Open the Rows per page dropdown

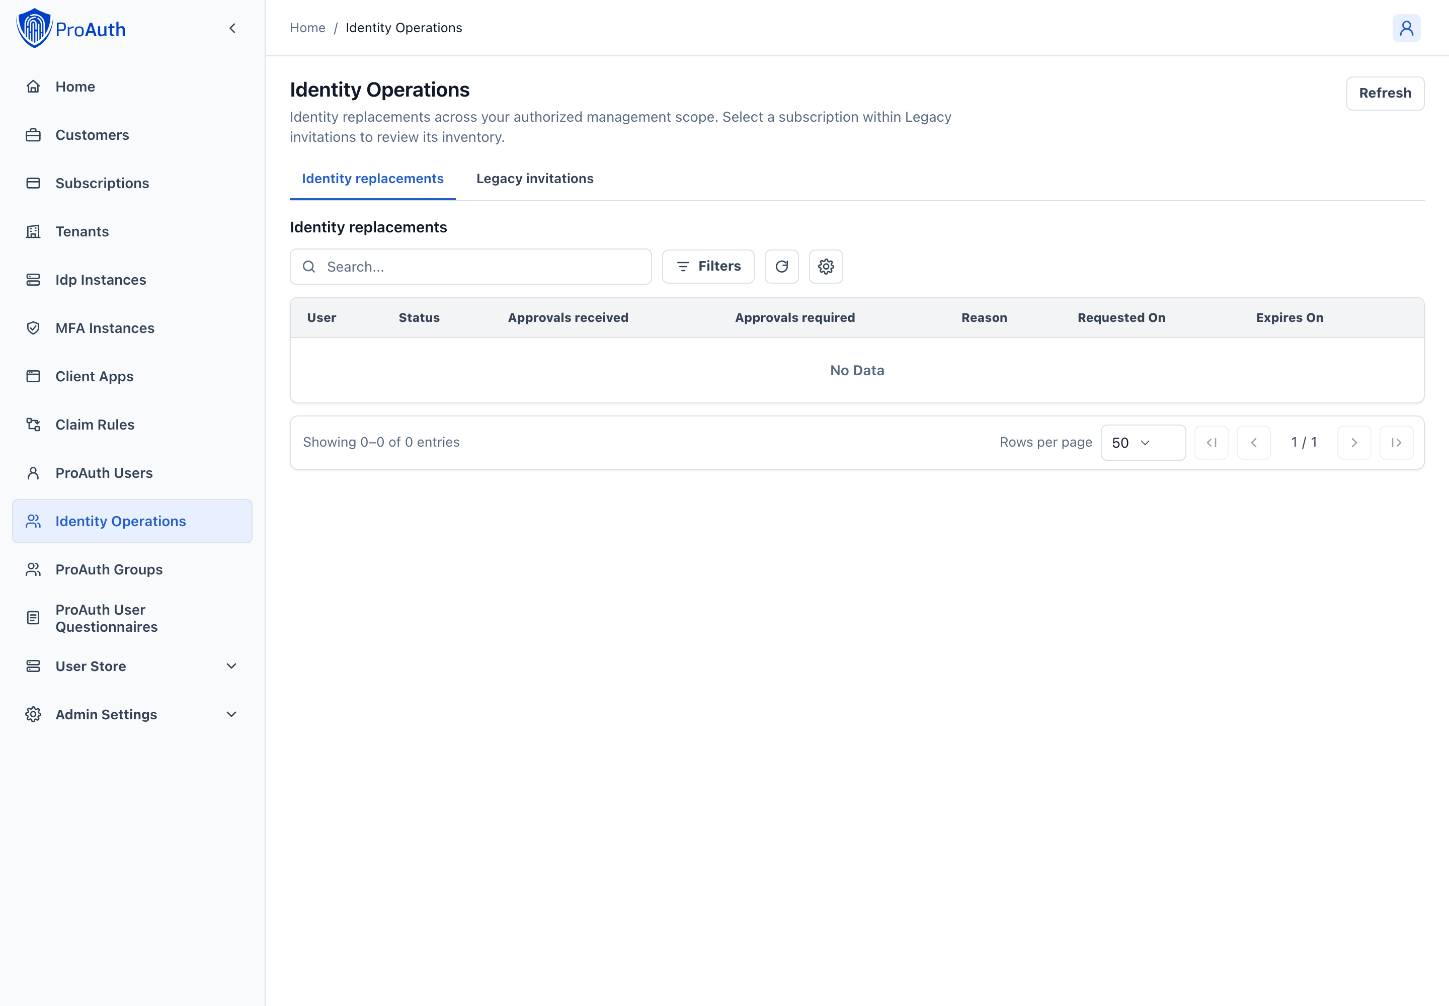[1143, 443]
